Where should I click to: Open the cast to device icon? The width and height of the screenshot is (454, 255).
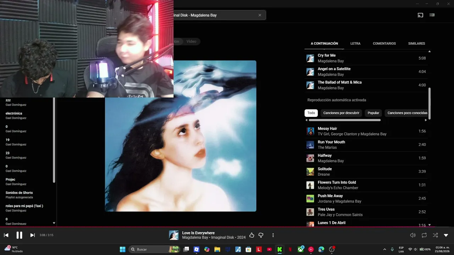[420, 15]
